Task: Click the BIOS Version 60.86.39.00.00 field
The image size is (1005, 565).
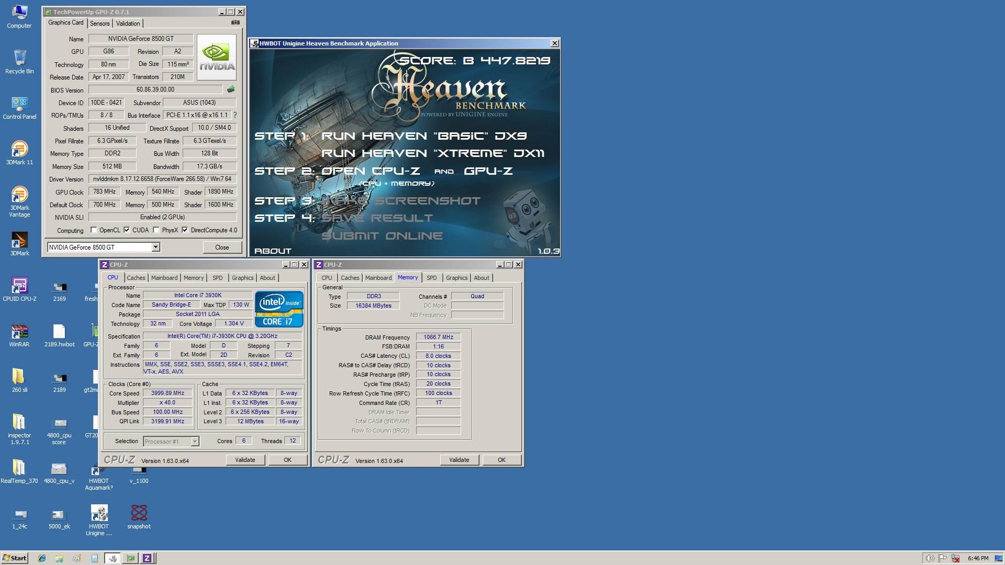Action: pyautogui.click(x=155, y=90)
